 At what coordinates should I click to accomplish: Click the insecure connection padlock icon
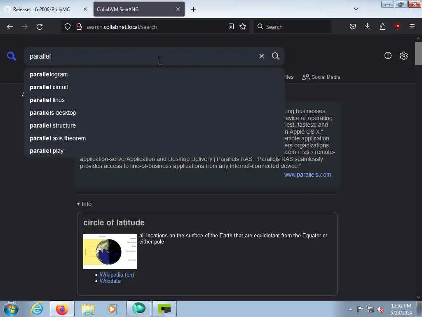pyautogui.click(x=79, y=26)
